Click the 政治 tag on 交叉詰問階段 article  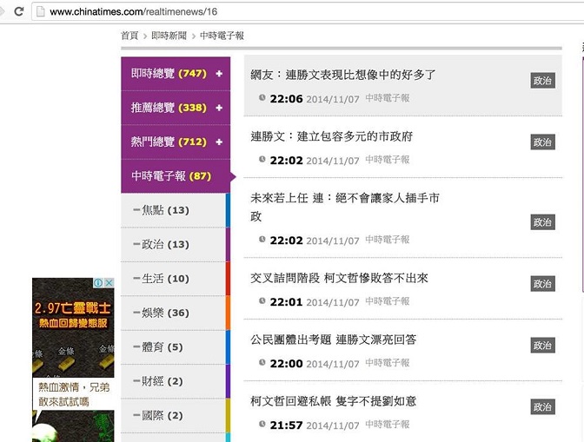[x=542, y=284]
